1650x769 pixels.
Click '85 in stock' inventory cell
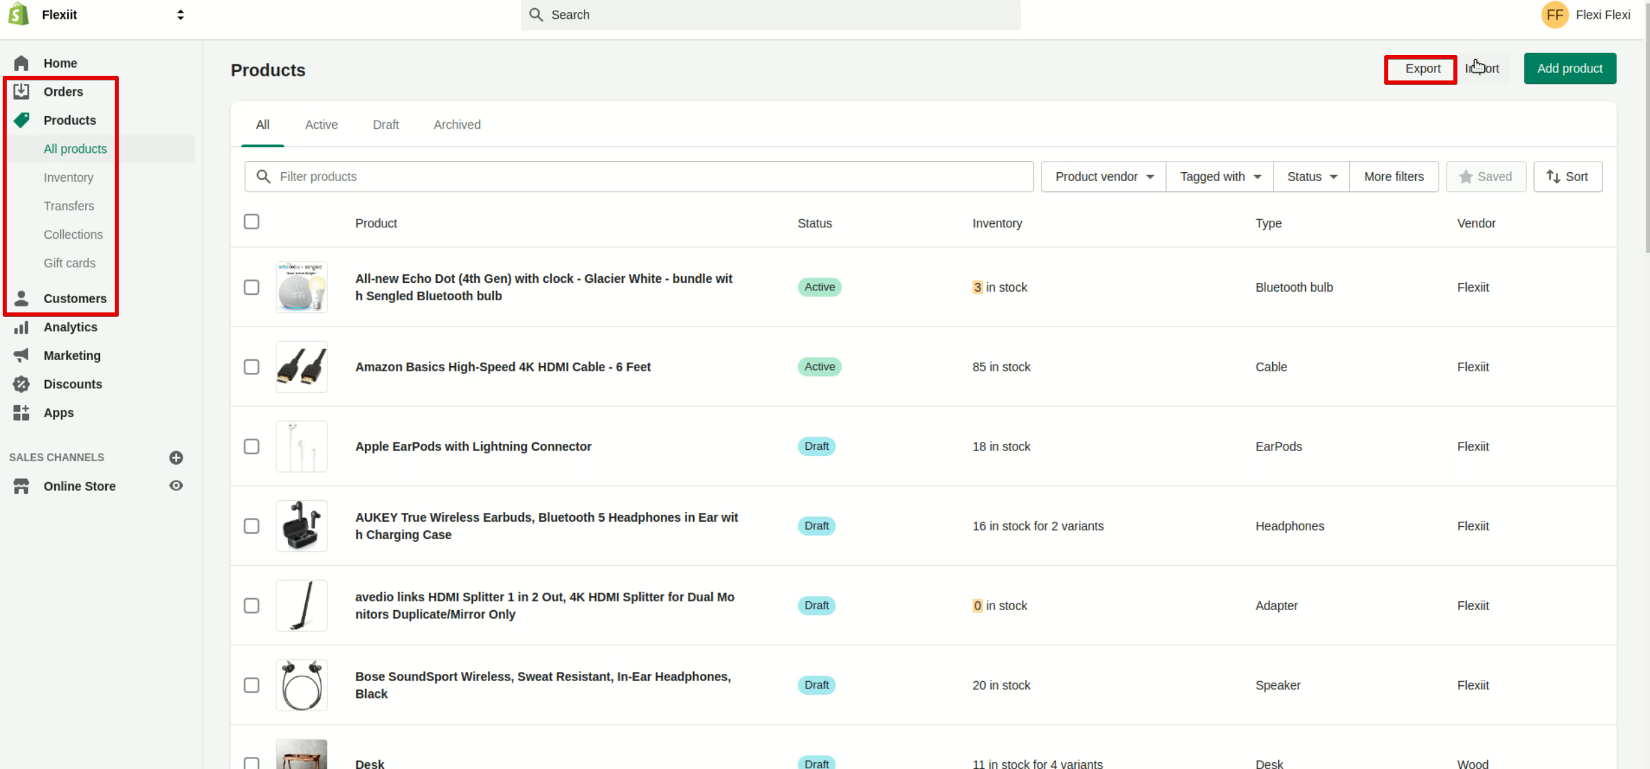(1001, 367)
